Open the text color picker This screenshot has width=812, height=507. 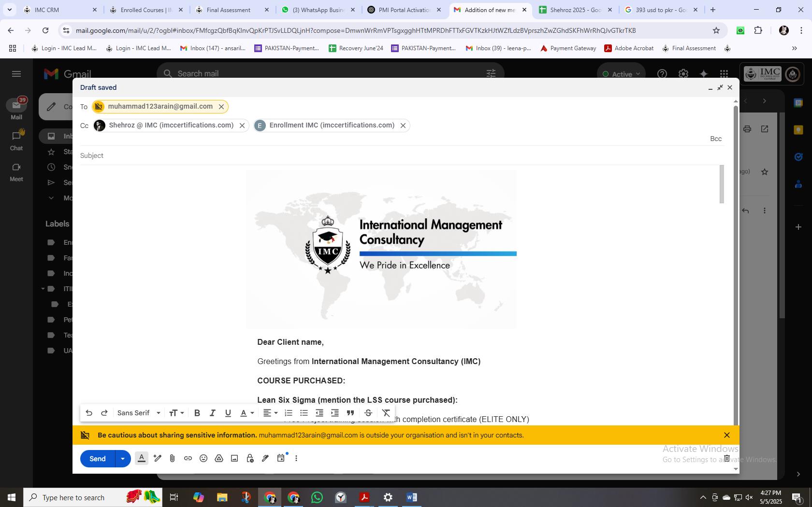coord(247,413)
